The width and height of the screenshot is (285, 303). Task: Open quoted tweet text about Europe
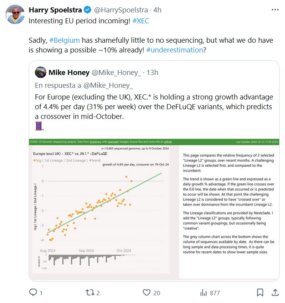(154, 106)
